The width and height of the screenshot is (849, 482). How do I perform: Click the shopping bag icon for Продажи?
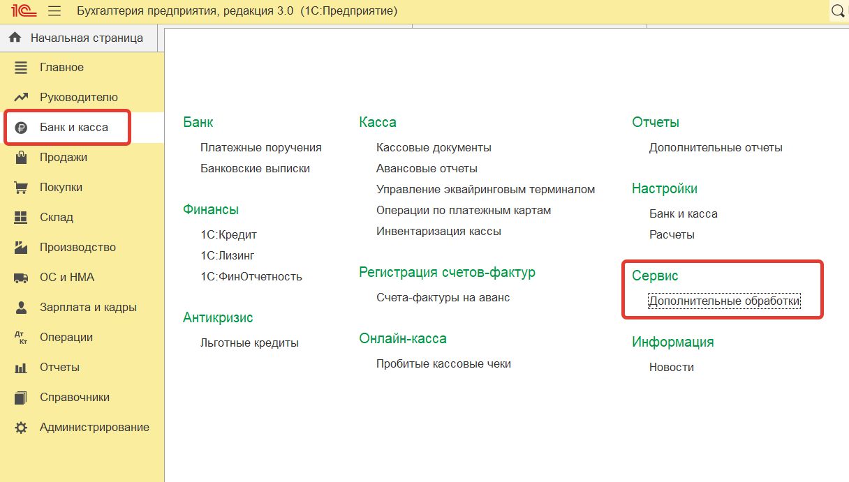pyautogui.click(x=21, y=157)
